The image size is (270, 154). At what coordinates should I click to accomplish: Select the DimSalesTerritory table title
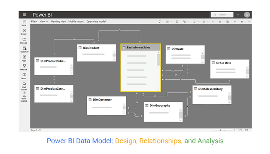click(x=210, y=89)
